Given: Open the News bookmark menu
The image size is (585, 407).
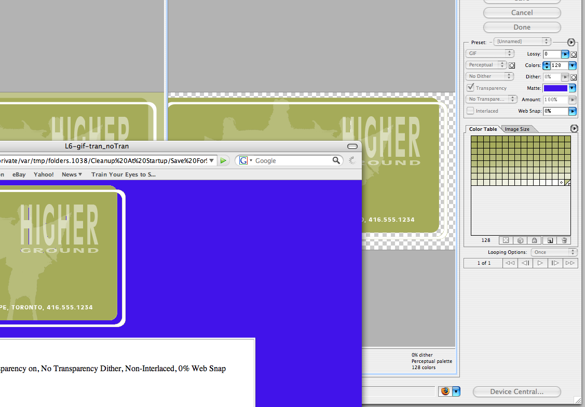Looking at the screenshot, I should [72, 174].
